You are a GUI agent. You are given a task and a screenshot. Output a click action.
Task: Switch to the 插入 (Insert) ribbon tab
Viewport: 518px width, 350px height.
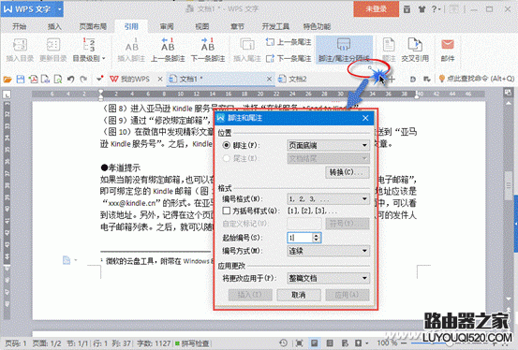[x=54, y=26]
